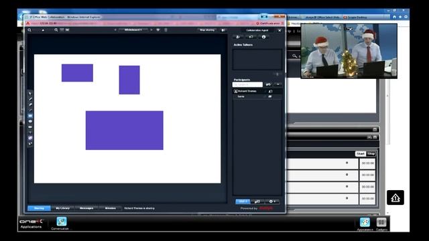This screenshot has width=429, height=241.
Task: Open the Appearance icon in bottom bar
Action: (365, 222)
